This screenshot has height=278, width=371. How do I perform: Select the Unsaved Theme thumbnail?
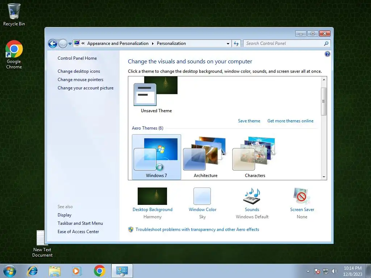pyautogui.click(x=156, y=95)
